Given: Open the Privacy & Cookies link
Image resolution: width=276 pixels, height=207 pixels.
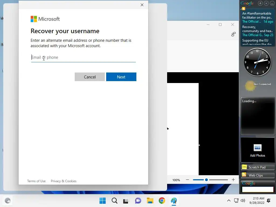Looking at the screenshot, I should (64, 181).
